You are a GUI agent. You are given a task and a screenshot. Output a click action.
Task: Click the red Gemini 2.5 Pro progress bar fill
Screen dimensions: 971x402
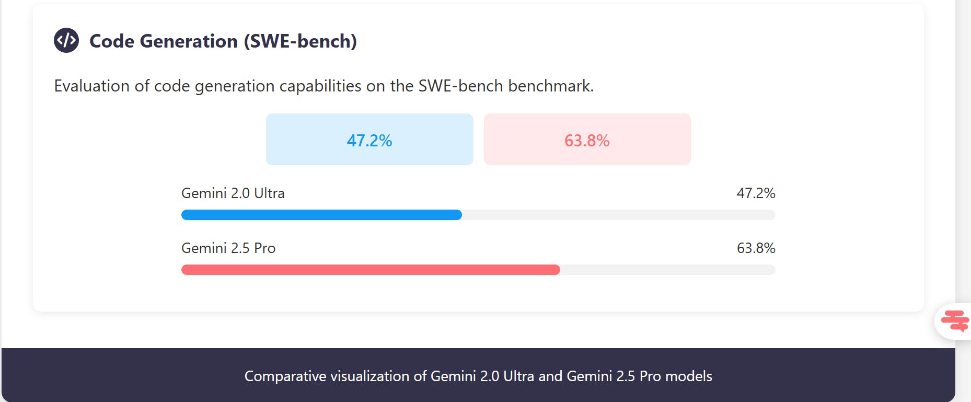tap(370, 270)
